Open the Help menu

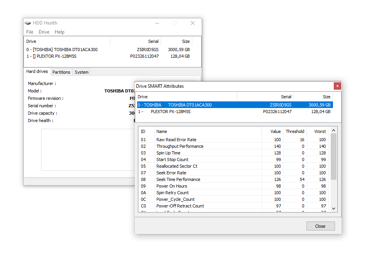click(x=59, y=32)
